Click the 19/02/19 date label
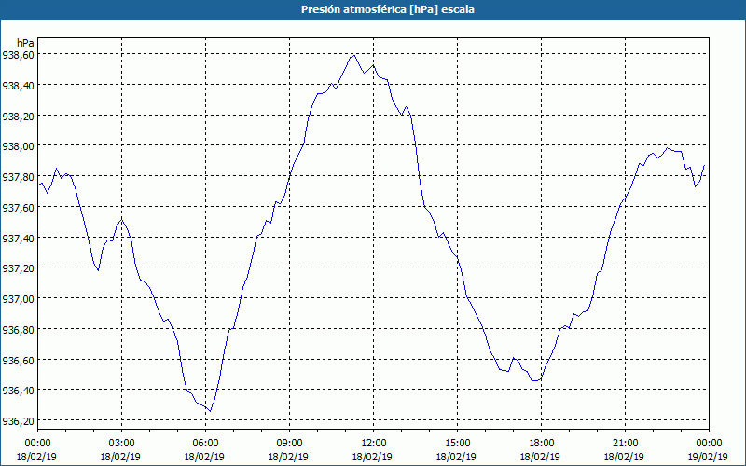The width and height of the screenshot is (746, 466). (709, 457)
